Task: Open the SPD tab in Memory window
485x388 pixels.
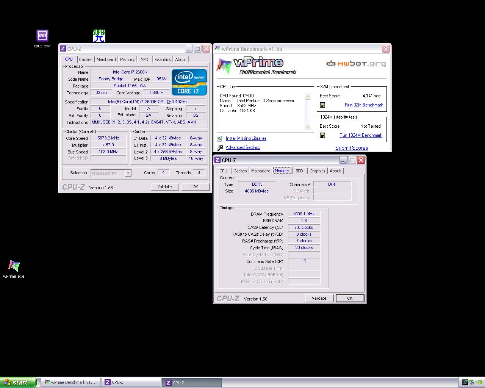Action: (x=299, y=171)
